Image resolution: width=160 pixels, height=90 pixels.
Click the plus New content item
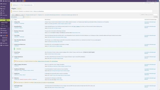20,1
